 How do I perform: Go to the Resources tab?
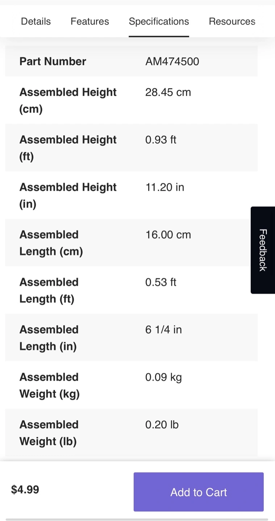[232, 21]
